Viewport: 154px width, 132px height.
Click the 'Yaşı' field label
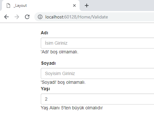(x=45, y=89)
